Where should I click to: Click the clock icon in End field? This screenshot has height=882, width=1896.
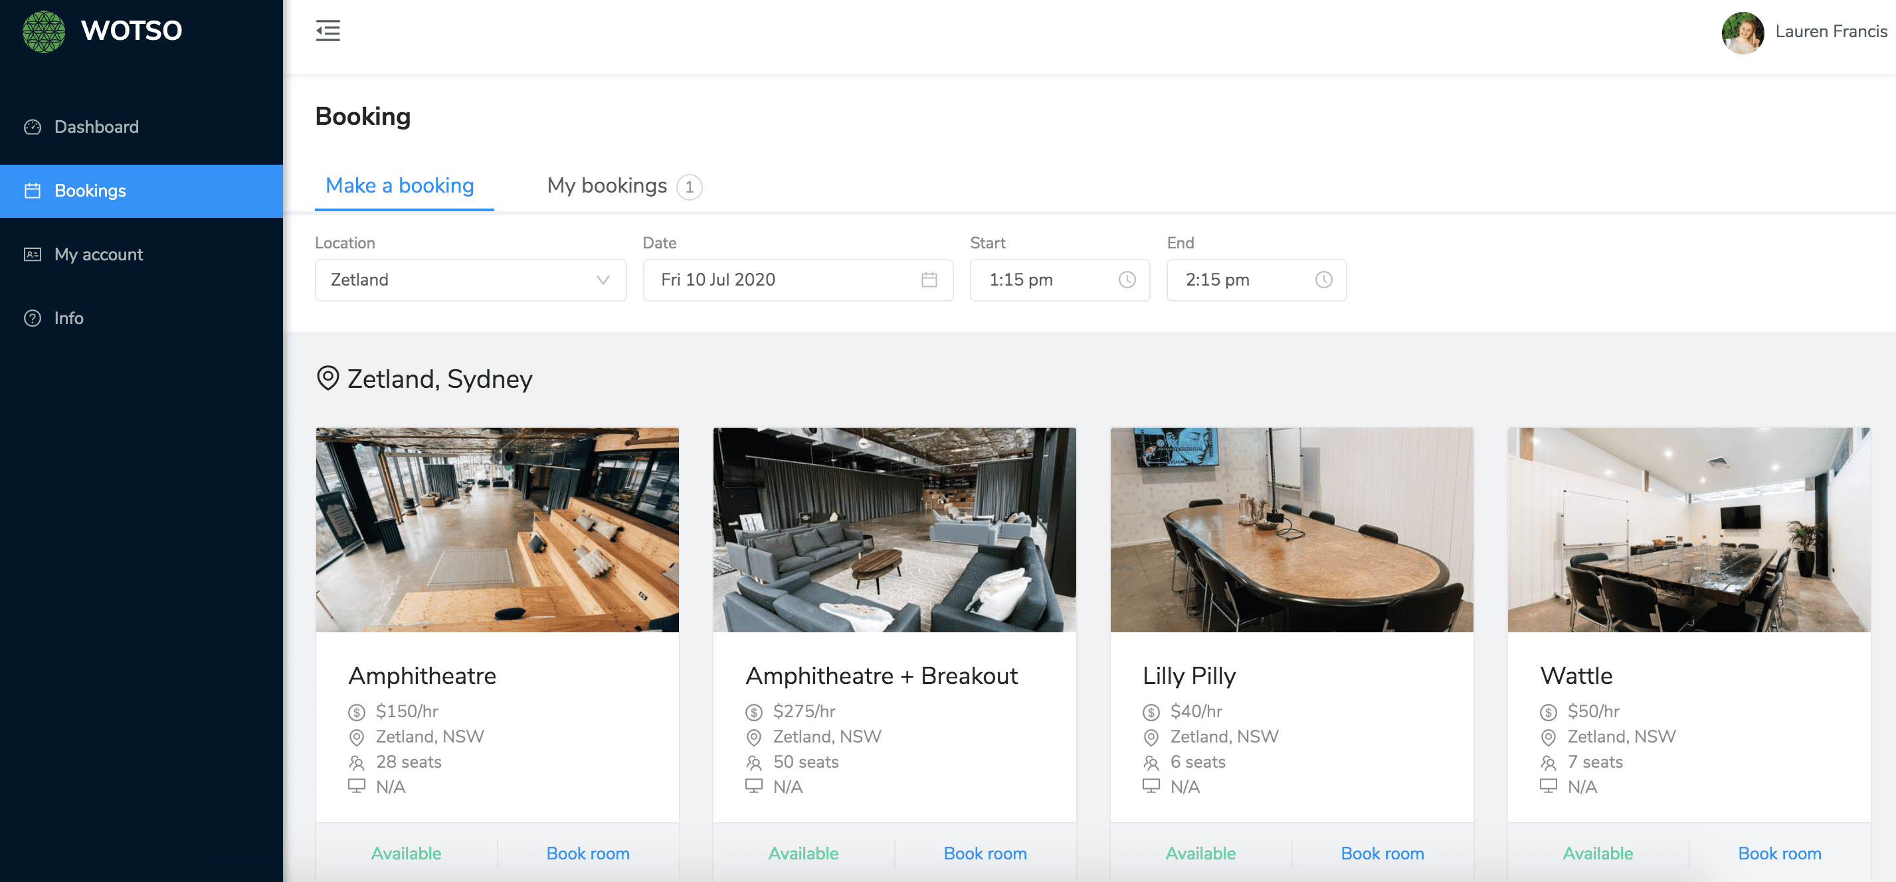(x=1323, y=280)
